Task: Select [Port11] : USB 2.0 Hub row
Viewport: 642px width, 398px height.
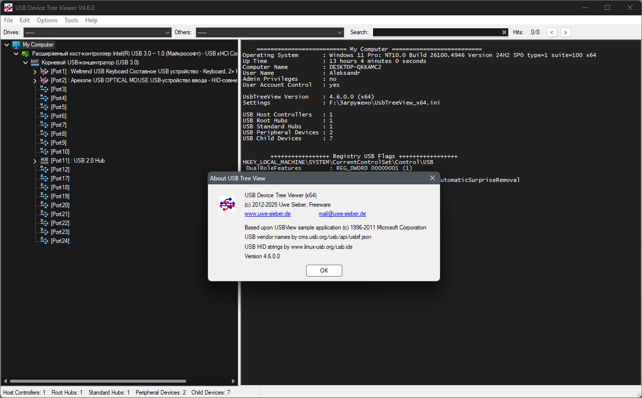Action: tap(78, 161)
